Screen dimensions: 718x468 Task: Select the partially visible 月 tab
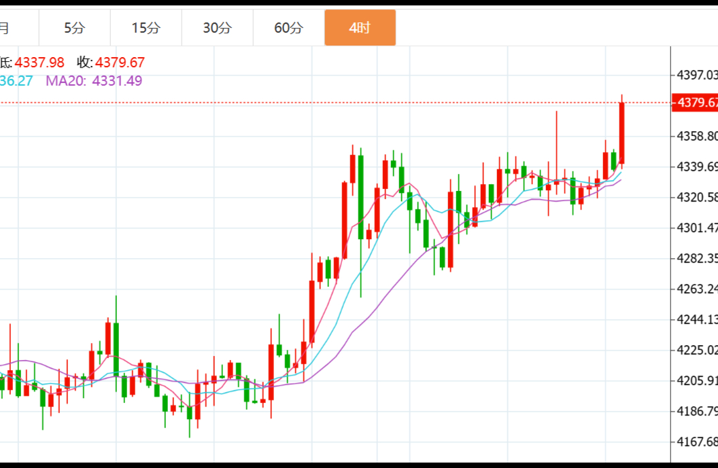point(5,28)
